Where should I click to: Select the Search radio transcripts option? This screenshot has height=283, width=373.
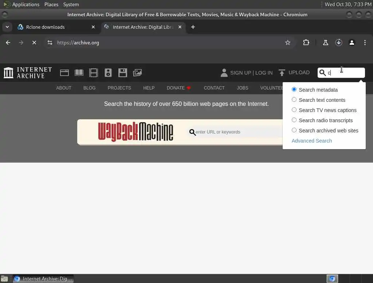[x=294, y=120]
